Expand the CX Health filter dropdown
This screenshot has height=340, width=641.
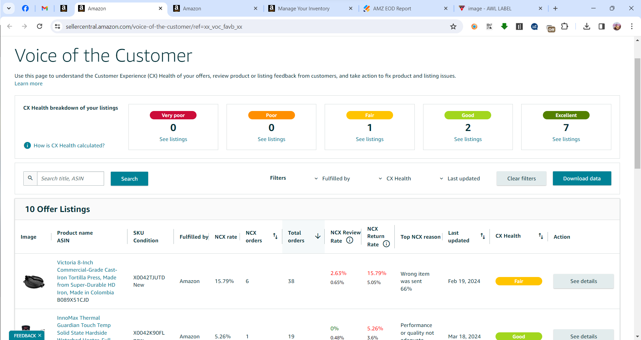[395, 179]
